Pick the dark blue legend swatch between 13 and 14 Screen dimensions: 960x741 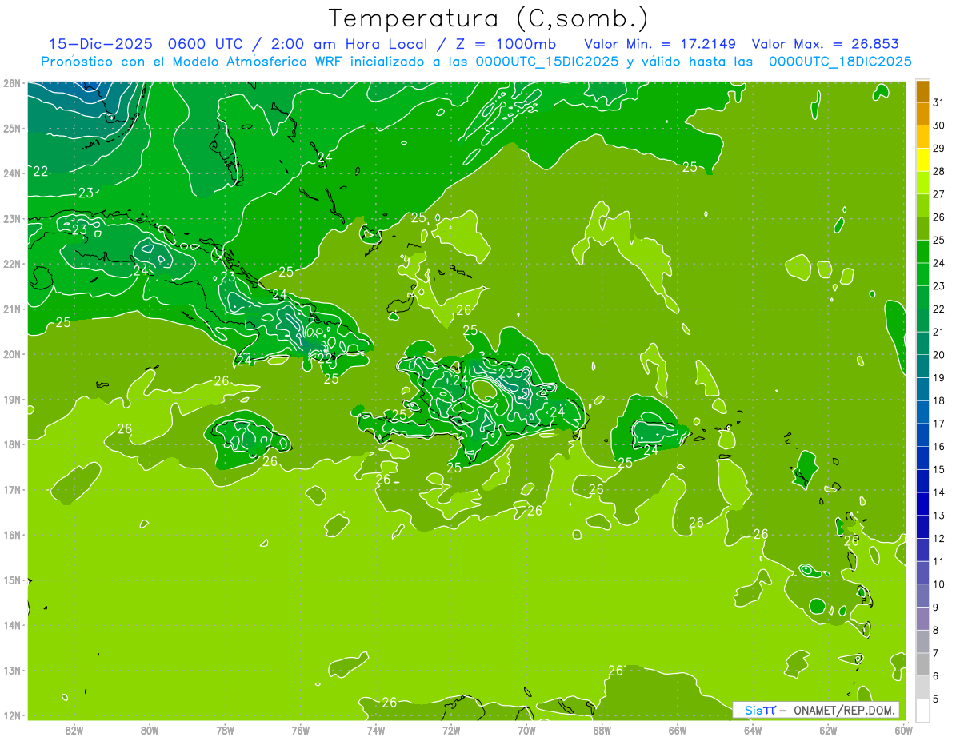[x=922, y=504]
